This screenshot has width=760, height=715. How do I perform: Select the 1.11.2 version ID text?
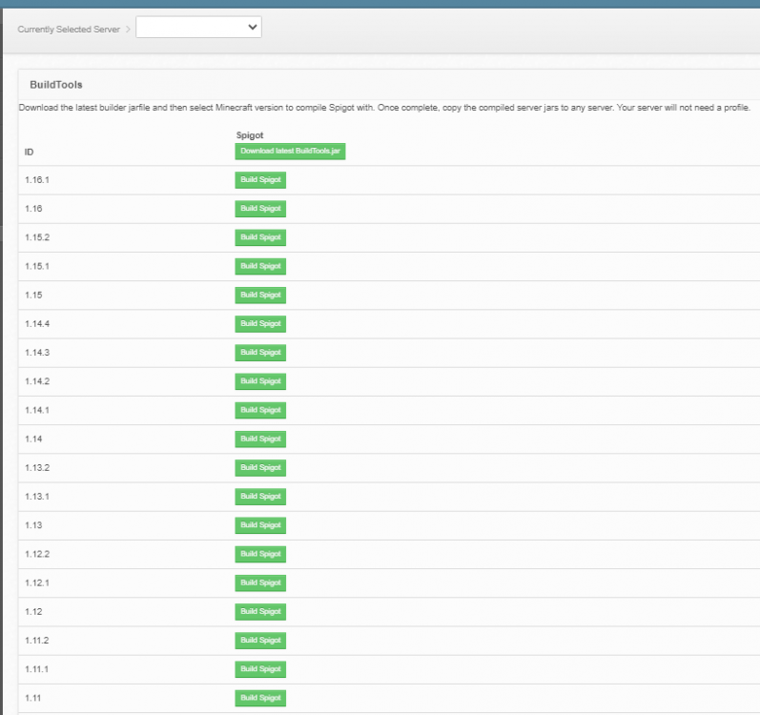coord(37,641)
